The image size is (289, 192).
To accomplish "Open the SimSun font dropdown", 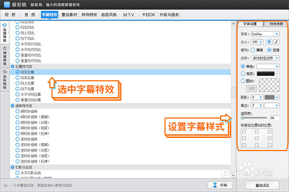I will click(265, 34).
